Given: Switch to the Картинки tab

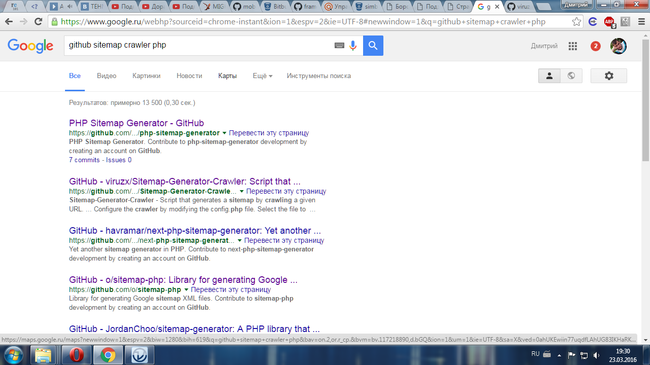Looking at the screenshot, I should click(146, 76).
